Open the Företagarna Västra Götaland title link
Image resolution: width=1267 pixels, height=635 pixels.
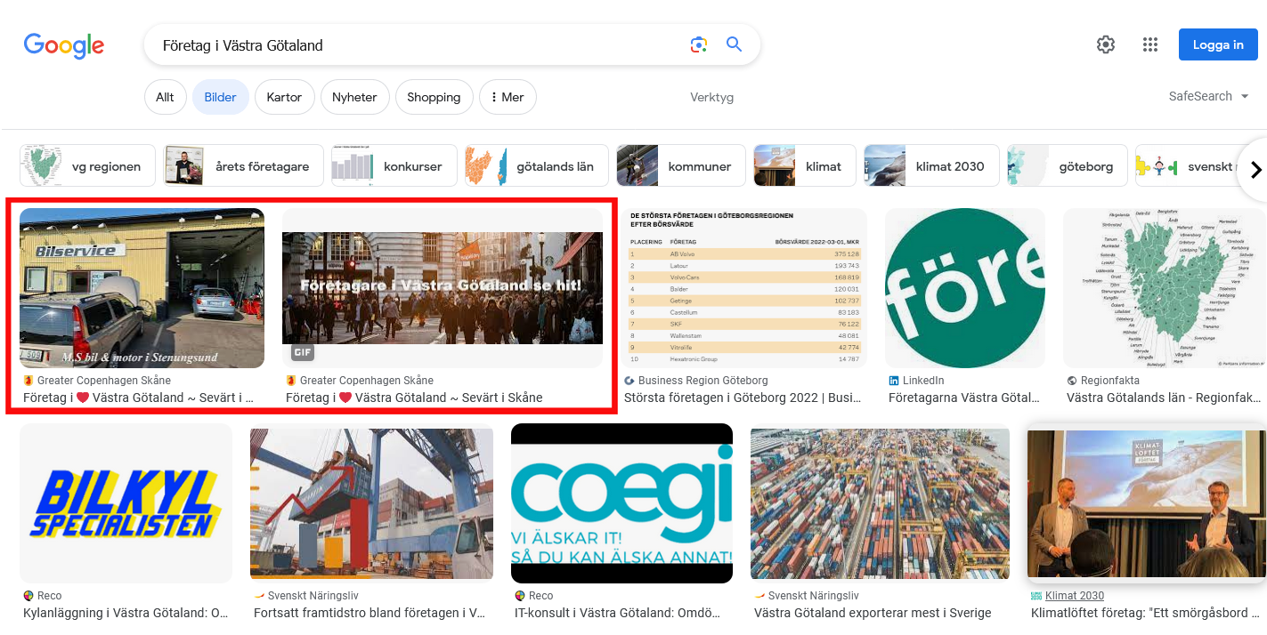pos(964,398)
